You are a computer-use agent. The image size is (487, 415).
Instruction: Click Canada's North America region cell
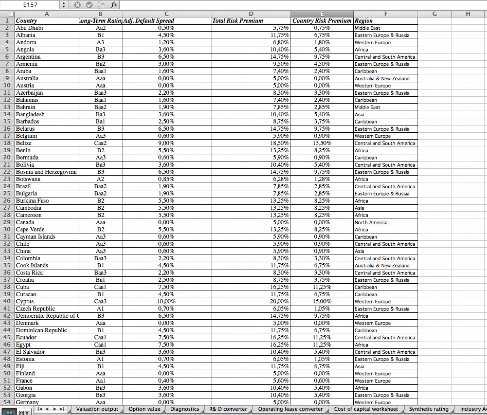386,222
